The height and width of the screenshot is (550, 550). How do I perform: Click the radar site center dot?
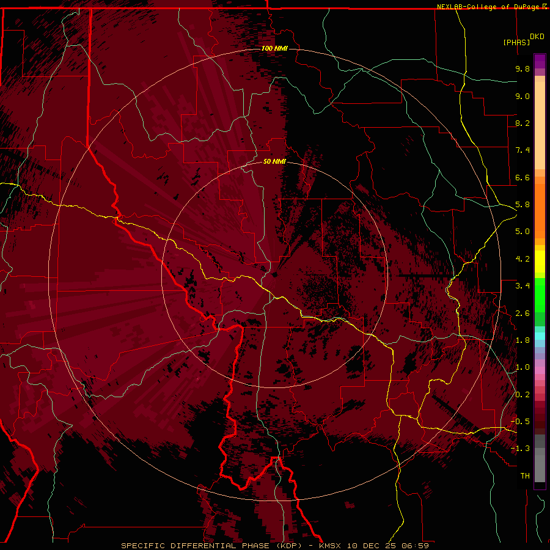click(274, 274)
